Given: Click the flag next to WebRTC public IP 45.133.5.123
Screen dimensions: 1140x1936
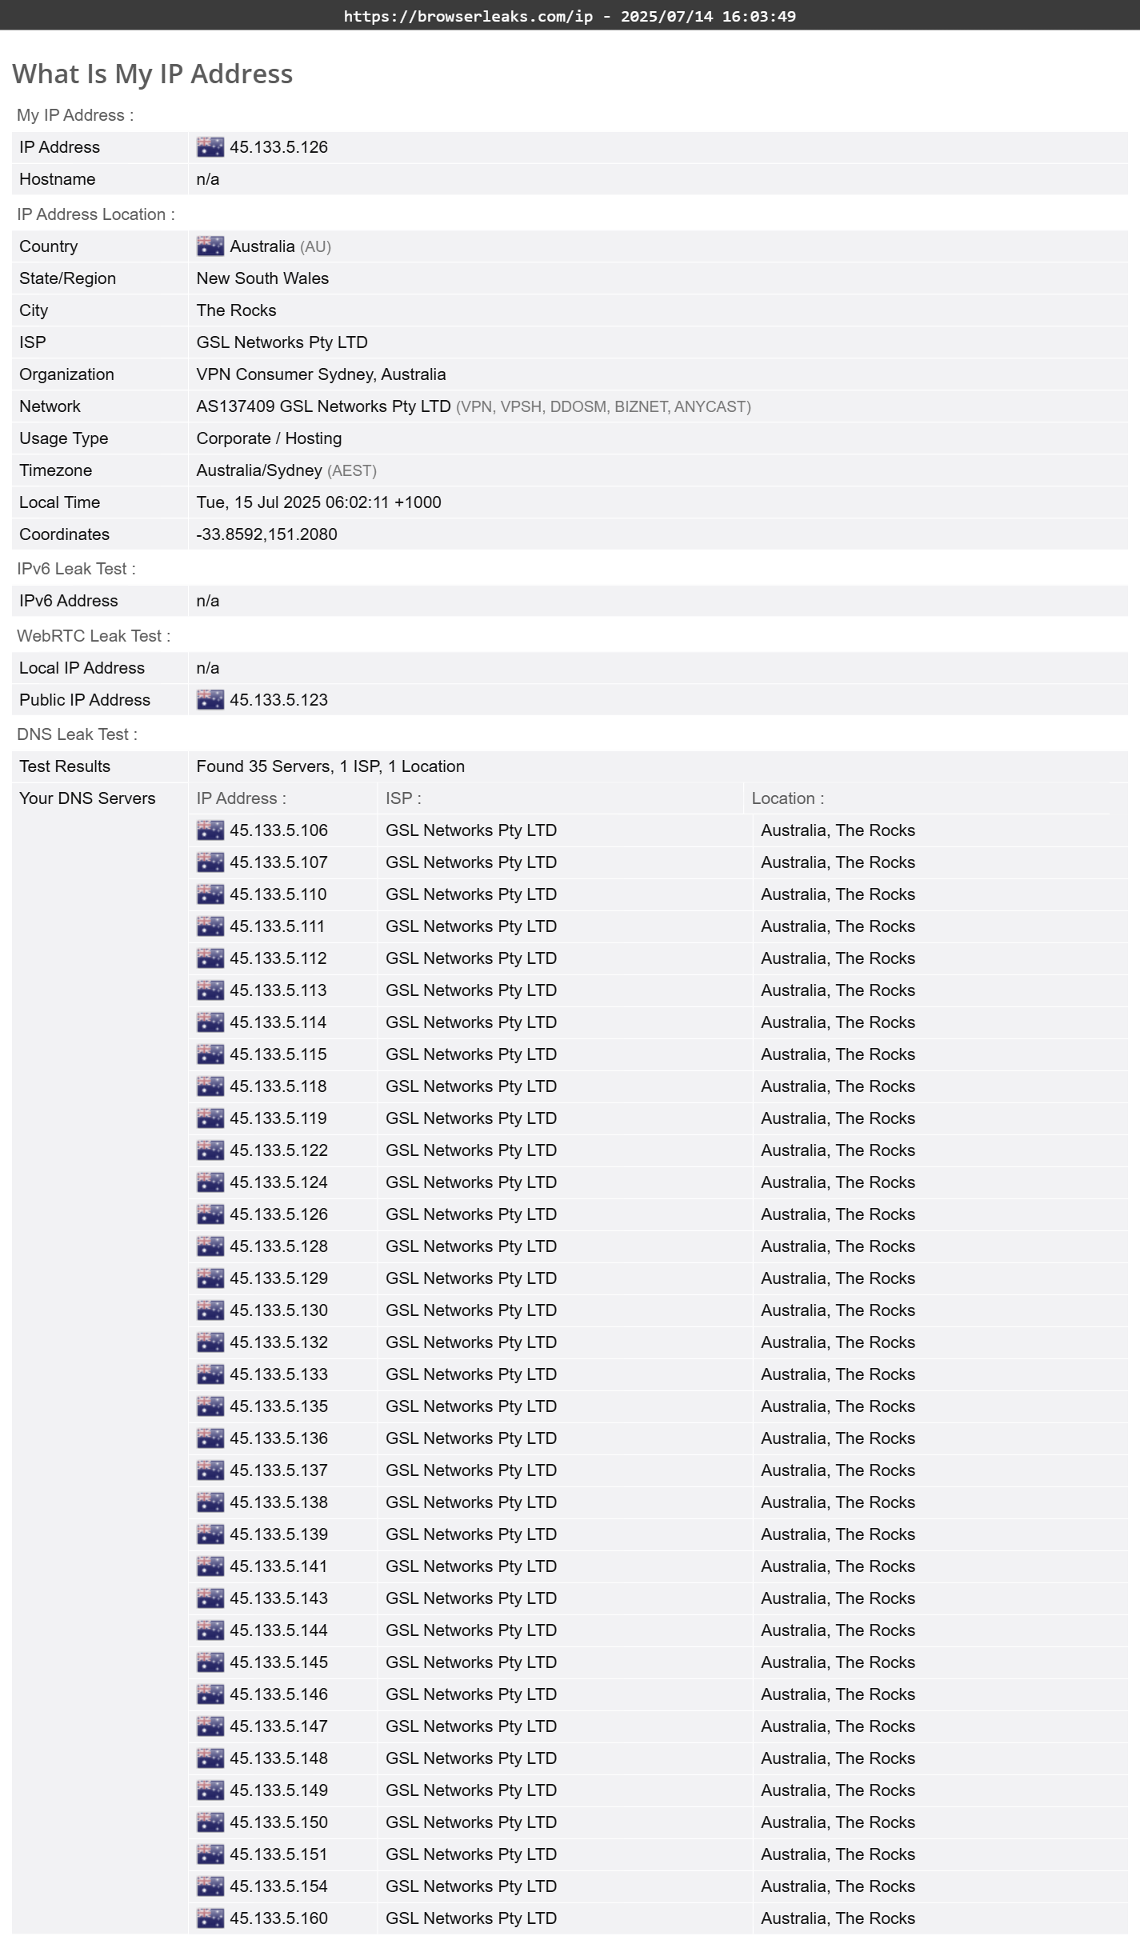Looking at the screenshot, I should 210,700.
